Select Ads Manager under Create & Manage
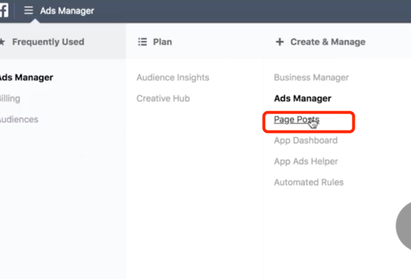 click(302, 98)
